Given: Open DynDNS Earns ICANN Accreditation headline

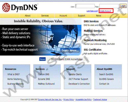Looking at the screenshot, I should 67,59.
